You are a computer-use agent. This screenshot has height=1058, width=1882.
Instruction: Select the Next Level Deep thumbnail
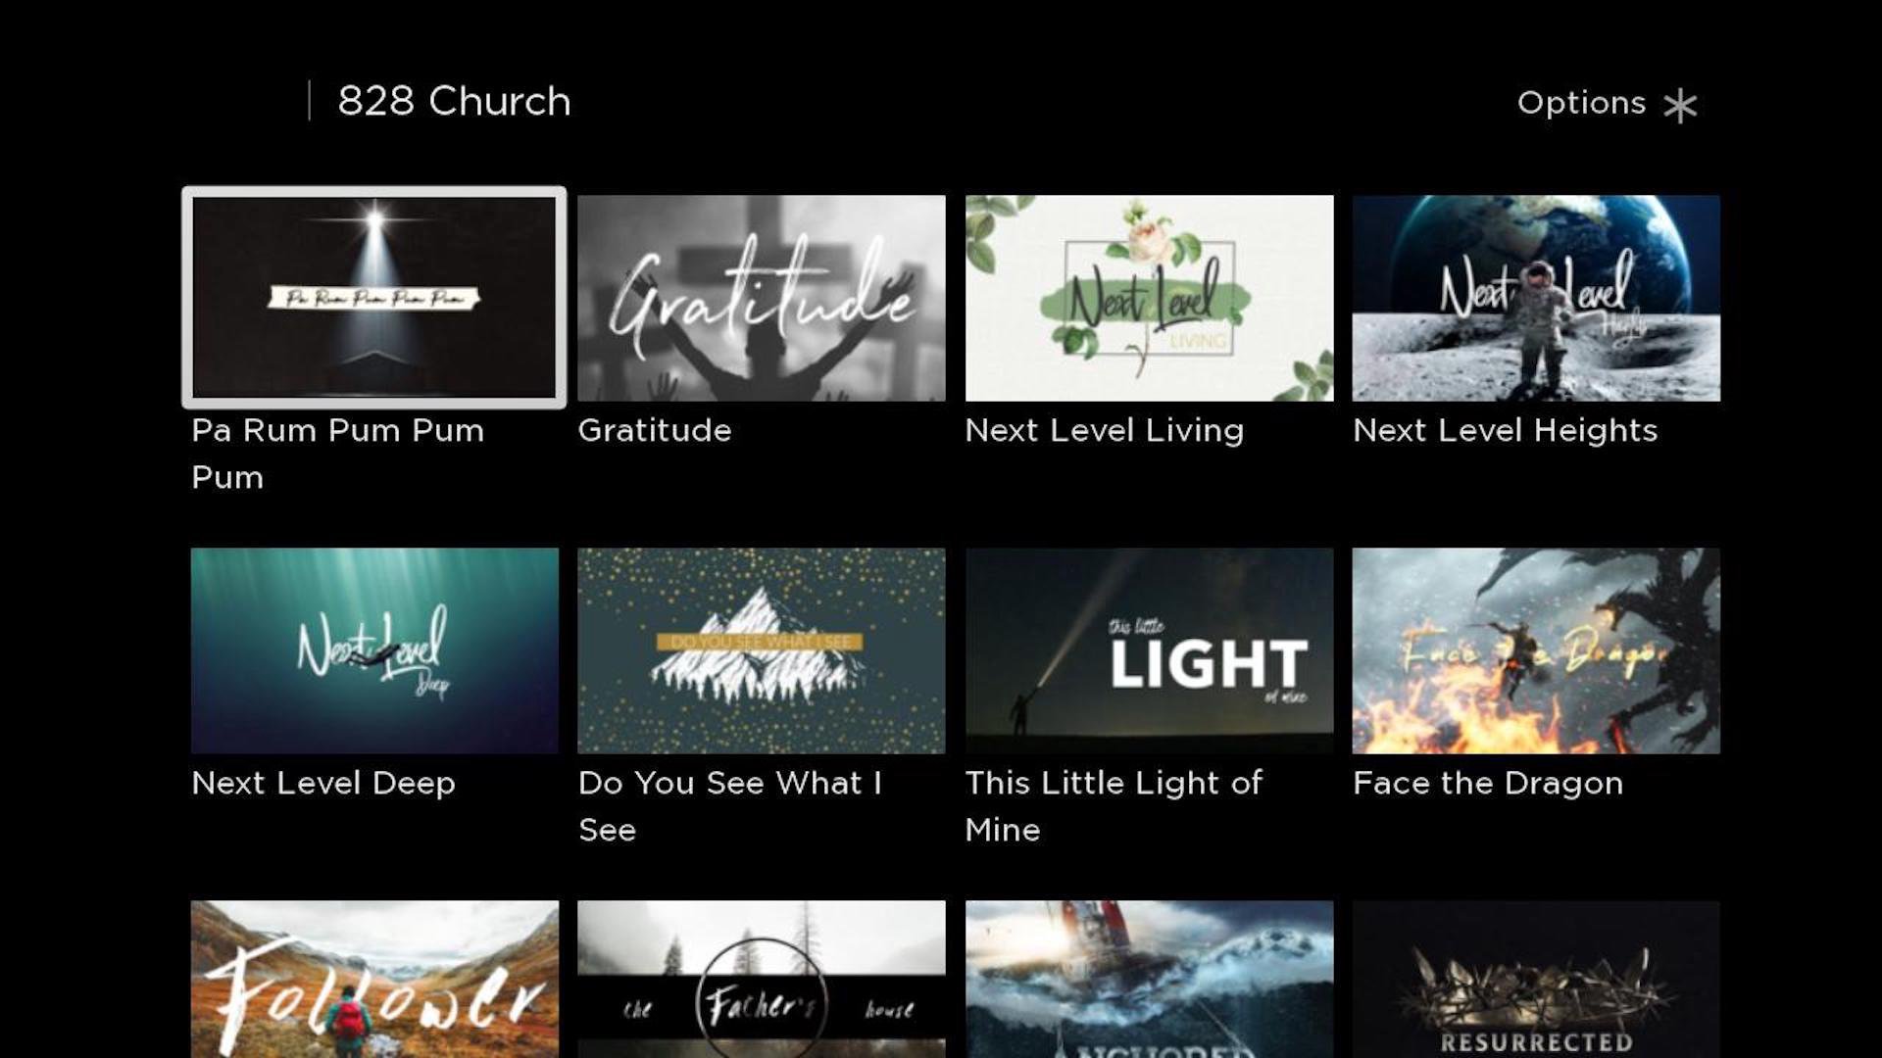point(374,650)
